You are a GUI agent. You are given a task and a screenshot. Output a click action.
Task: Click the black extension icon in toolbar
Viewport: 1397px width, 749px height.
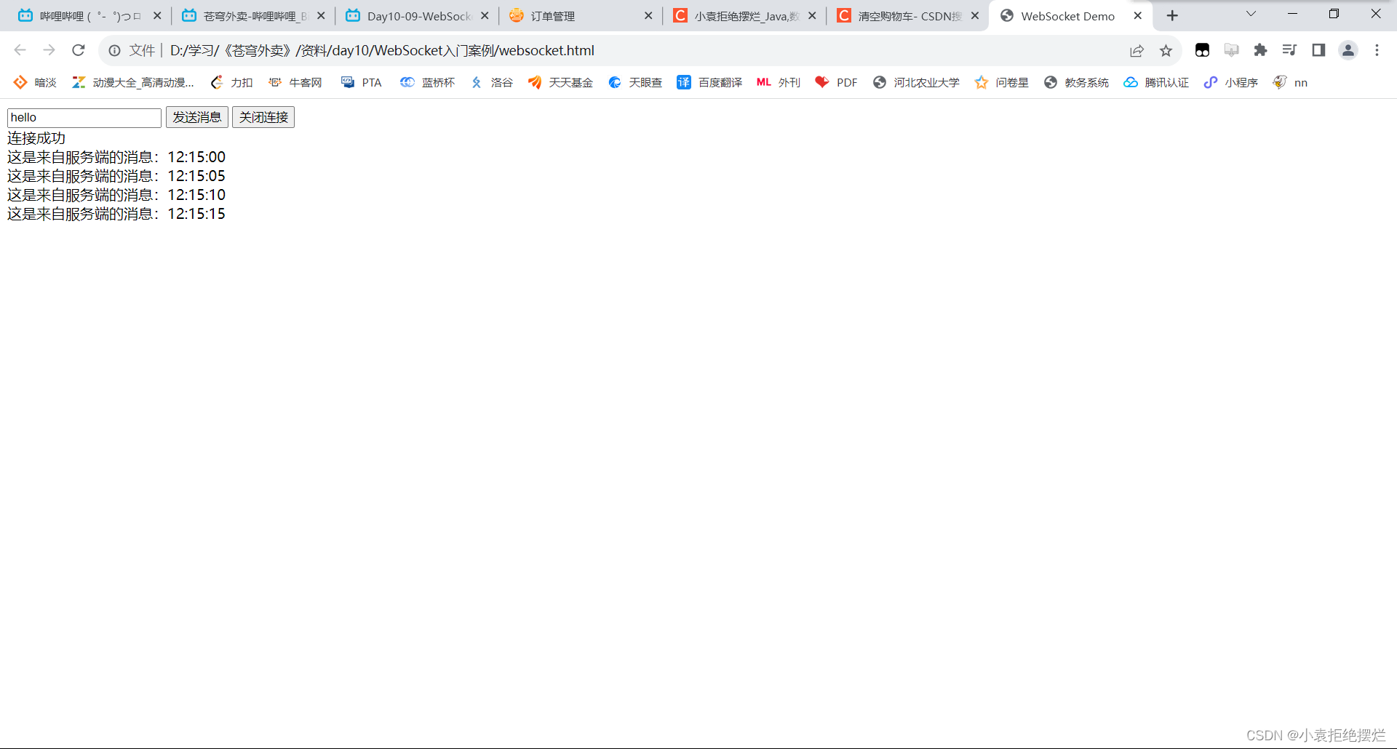(1202, 50)
